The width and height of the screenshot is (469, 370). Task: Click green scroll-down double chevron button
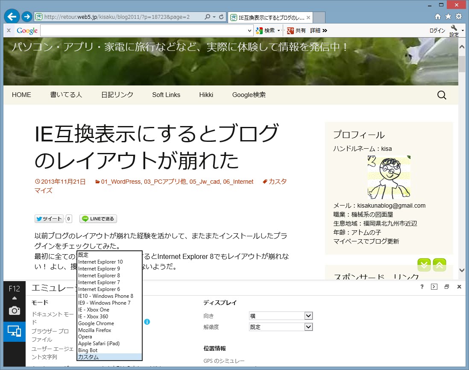[424, 265]
